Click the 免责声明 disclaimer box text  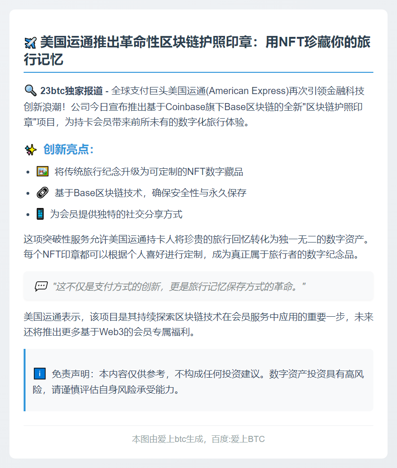198,382
